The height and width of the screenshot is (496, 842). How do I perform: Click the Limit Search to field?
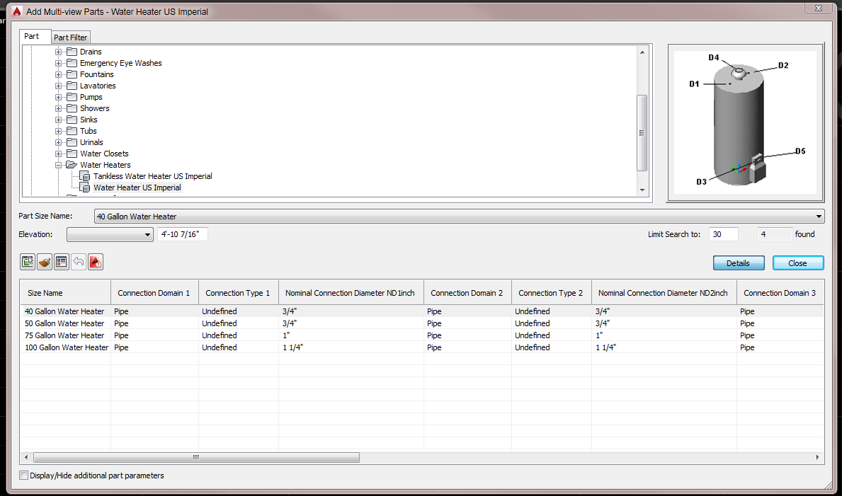click(x=723, y=234)
